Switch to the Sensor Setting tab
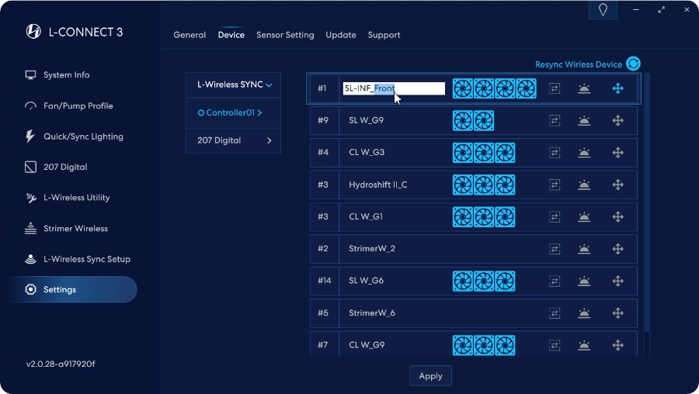 tap(285, 35)
